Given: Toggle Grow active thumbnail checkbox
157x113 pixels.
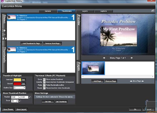Looking at the screenshot, I should click(44, 79).
